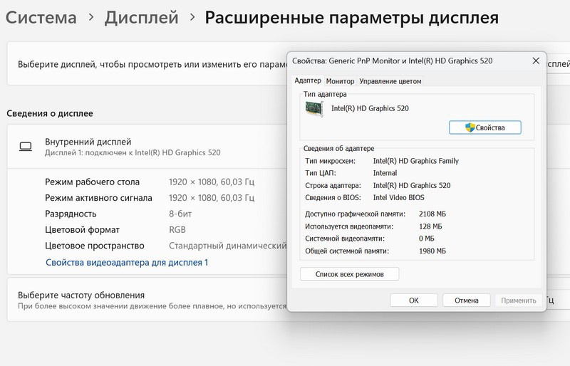The image size is (570, 366).
Task: Click the Применить button
Action: [x=518, y=300]
